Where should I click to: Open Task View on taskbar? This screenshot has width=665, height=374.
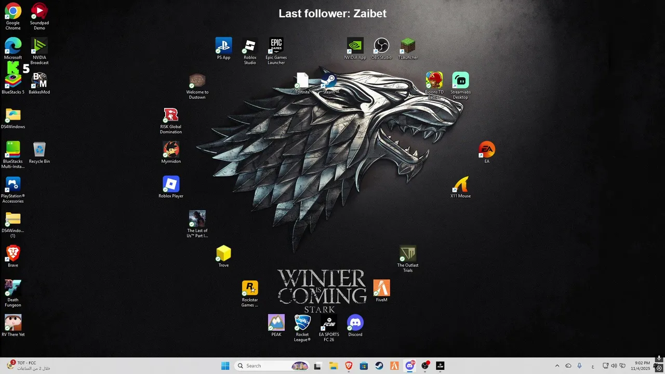click(317, 366)
